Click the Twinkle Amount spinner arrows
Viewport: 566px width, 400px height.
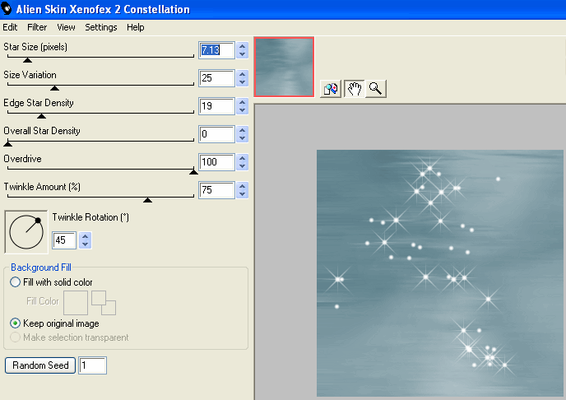point(242,190)
